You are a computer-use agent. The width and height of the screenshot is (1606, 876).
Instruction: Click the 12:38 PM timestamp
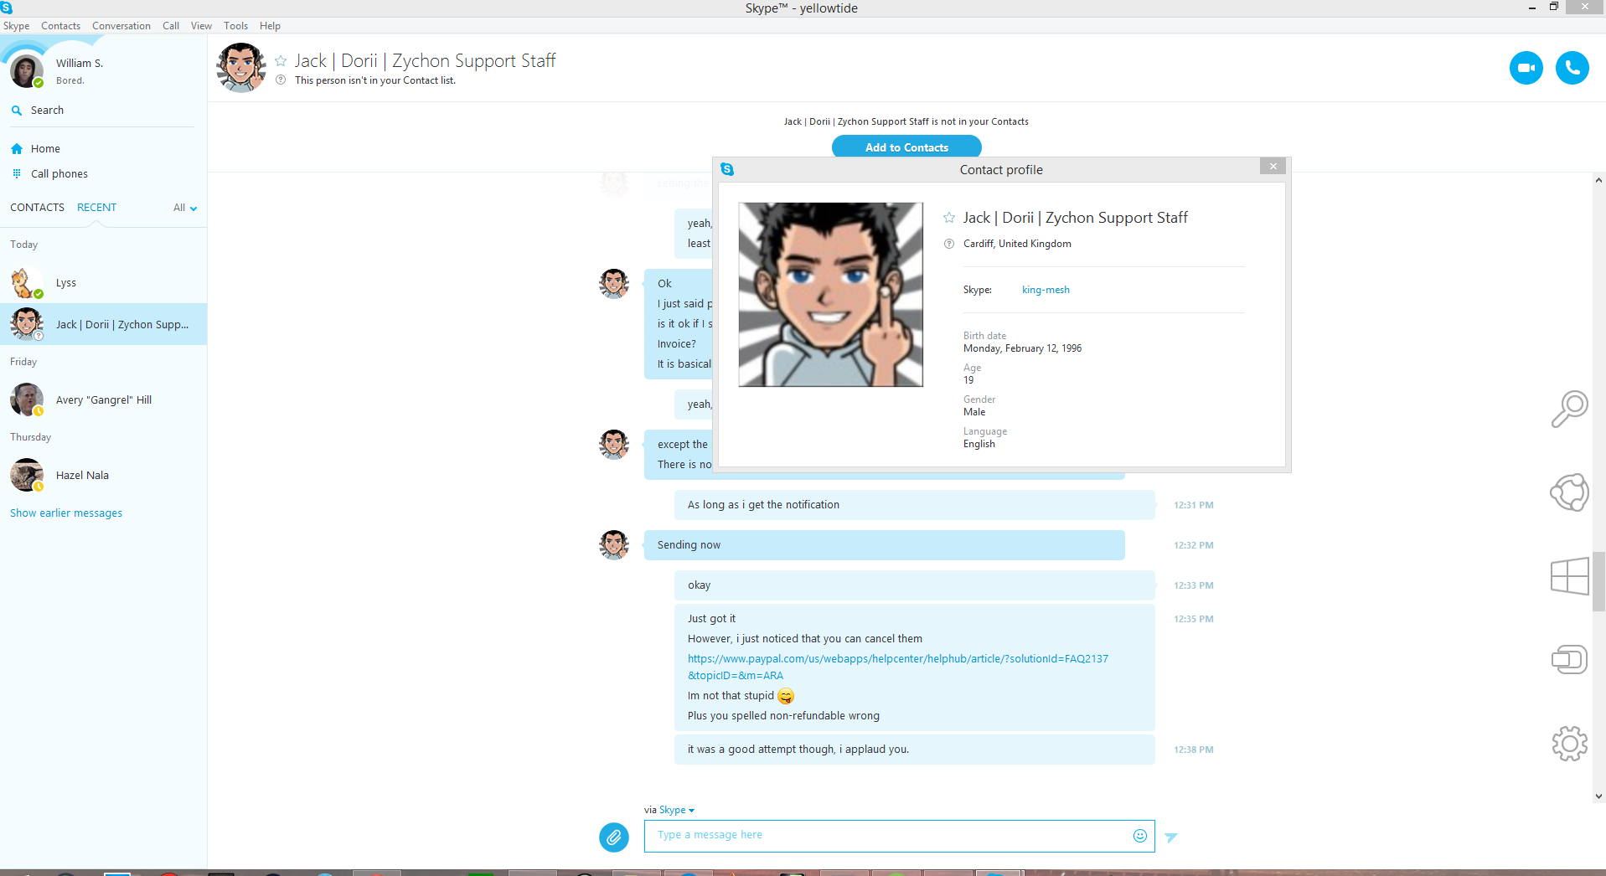[1193, 750]
